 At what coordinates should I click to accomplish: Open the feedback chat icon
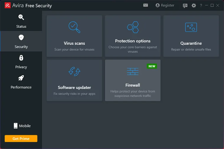pyautogui.click(x=185, y=6)
